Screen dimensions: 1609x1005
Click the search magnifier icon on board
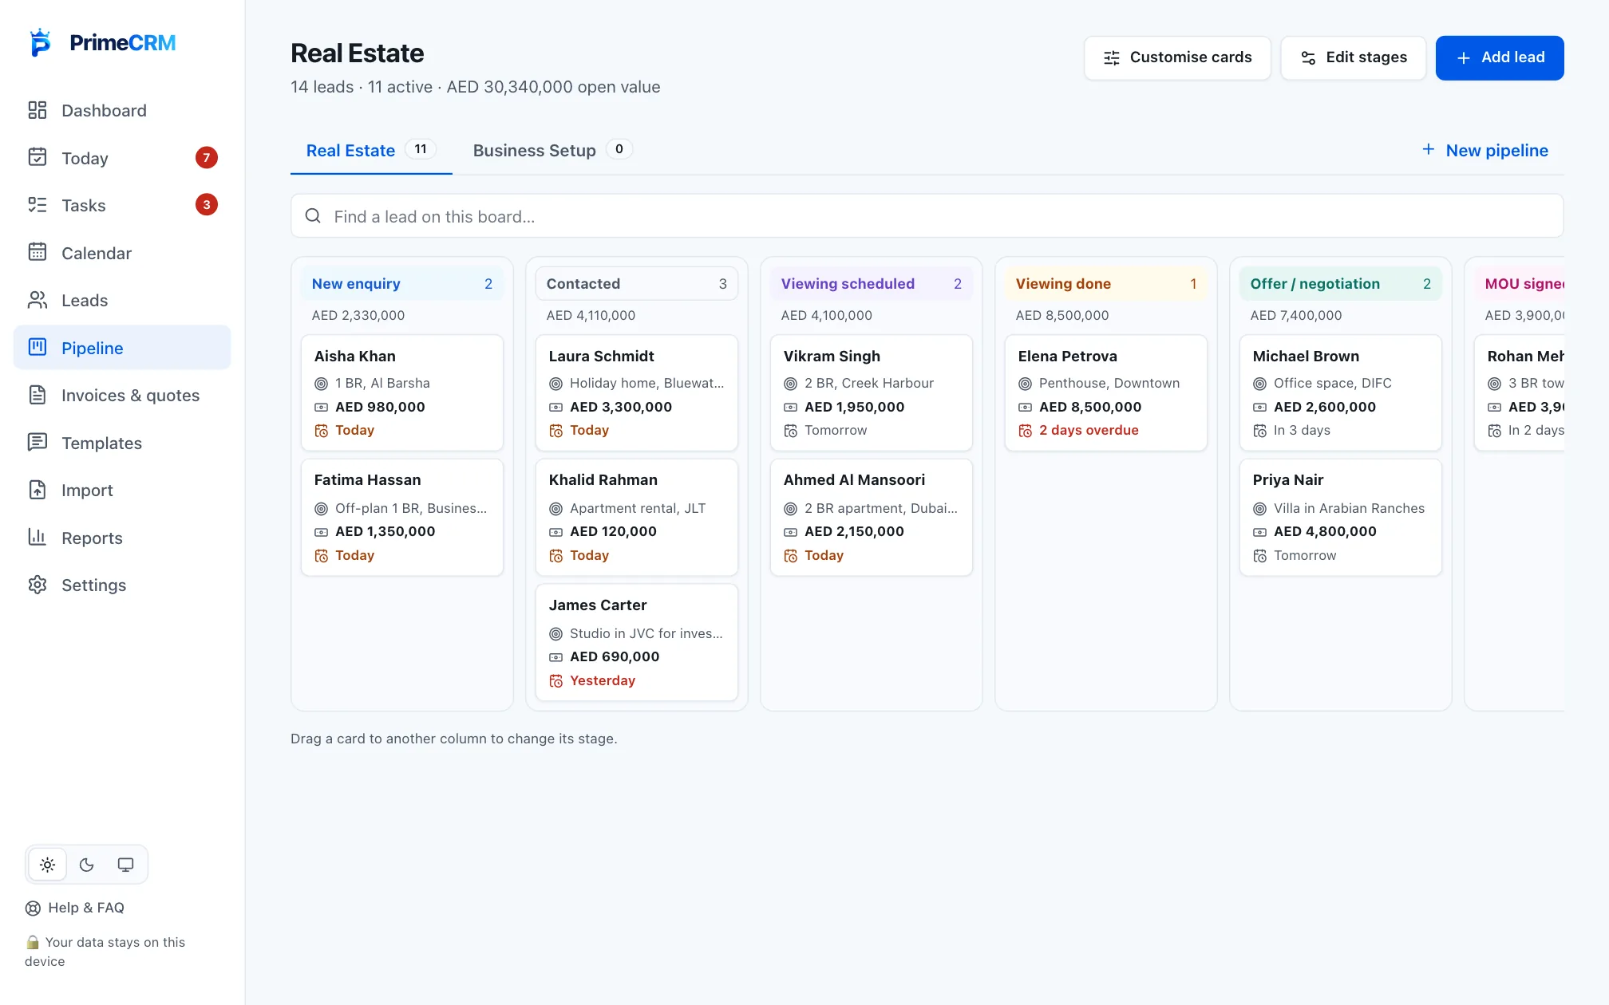313,216
